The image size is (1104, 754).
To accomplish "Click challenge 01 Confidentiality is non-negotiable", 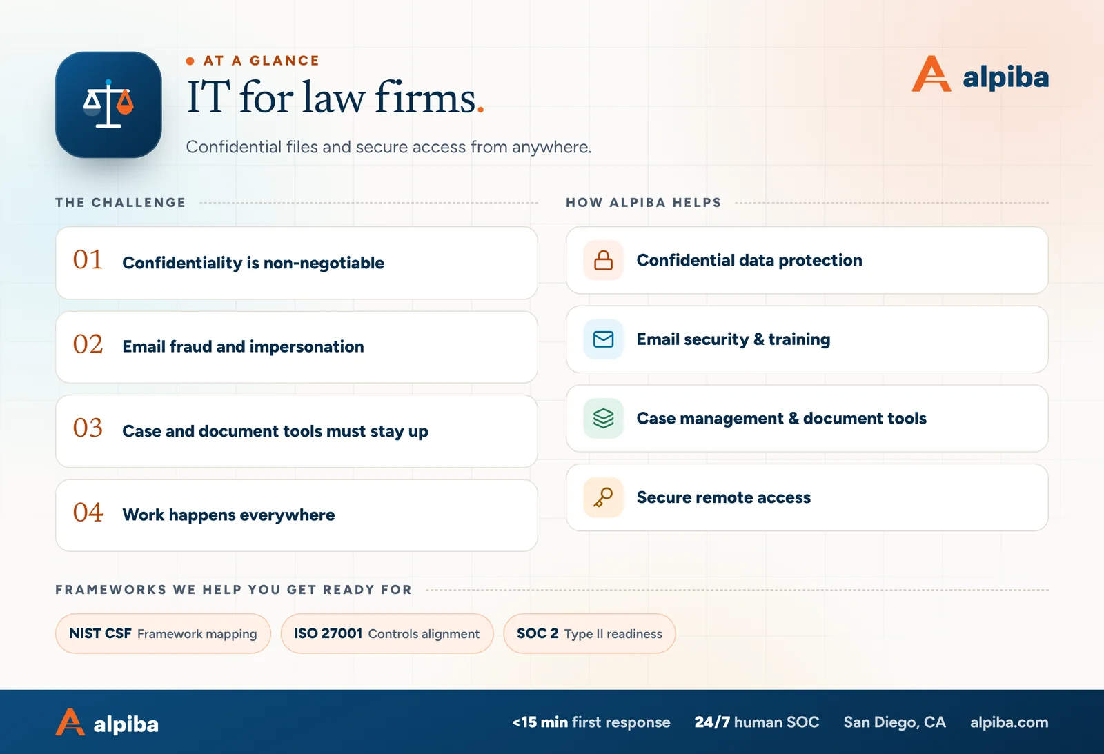I will 297,263.
